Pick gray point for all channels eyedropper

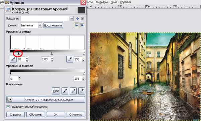click(x=73, y=91)
